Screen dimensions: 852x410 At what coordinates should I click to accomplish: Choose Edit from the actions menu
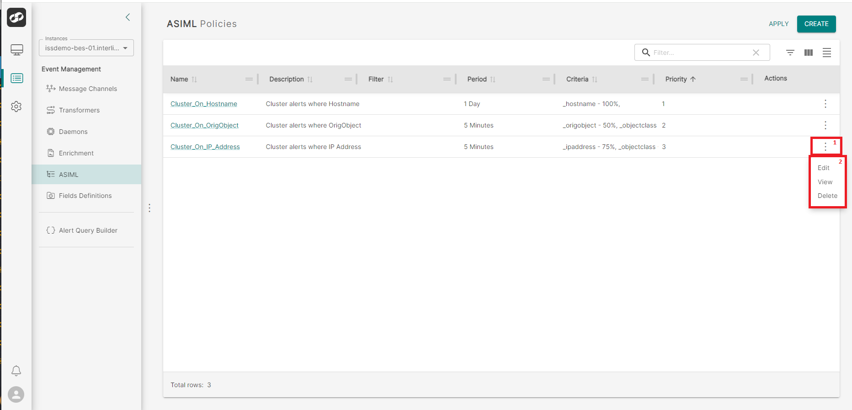pyautogui.click(x=824, y=168)
